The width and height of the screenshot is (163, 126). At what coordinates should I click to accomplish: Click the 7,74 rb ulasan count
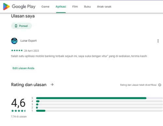[19, 117]
